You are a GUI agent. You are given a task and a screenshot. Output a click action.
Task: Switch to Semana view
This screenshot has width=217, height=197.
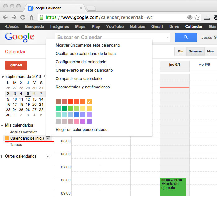pos(195,51)
